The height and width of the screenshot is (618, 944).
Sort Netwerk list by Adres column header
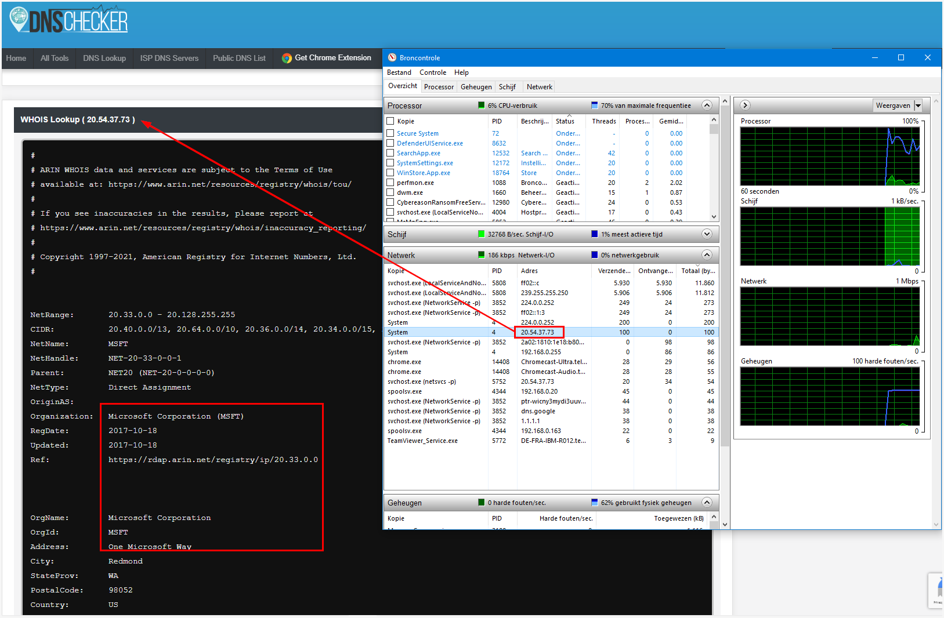pyautogui.click(x=554, y=271)
